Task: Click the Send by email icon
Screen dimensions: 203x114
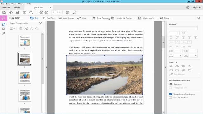Action: click(x=24, y=12)
